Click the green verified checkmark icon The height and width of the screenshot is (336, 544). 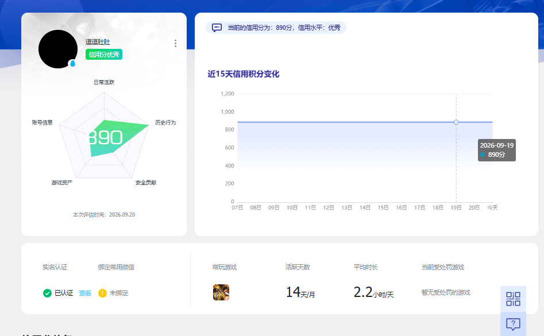47,293
